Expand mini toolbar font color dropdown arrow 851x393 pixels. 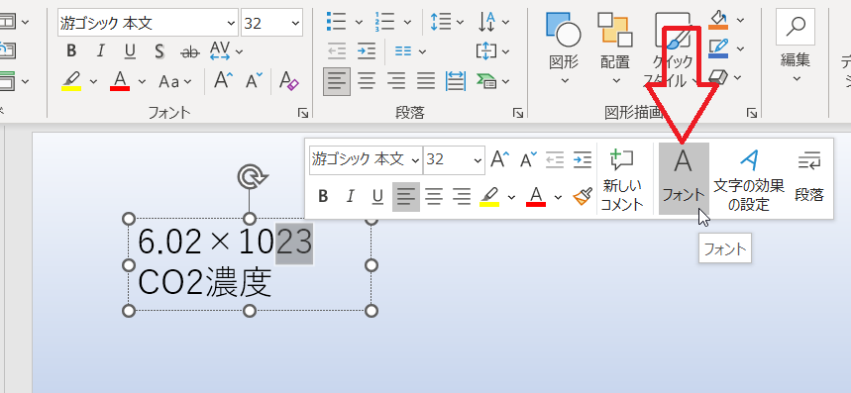pyautogui.click(x=558, y=197)
